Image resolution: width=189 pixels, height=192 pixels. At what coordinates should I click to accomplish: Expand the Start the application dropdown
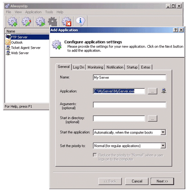pyautogui.click(x=163, y=132)
